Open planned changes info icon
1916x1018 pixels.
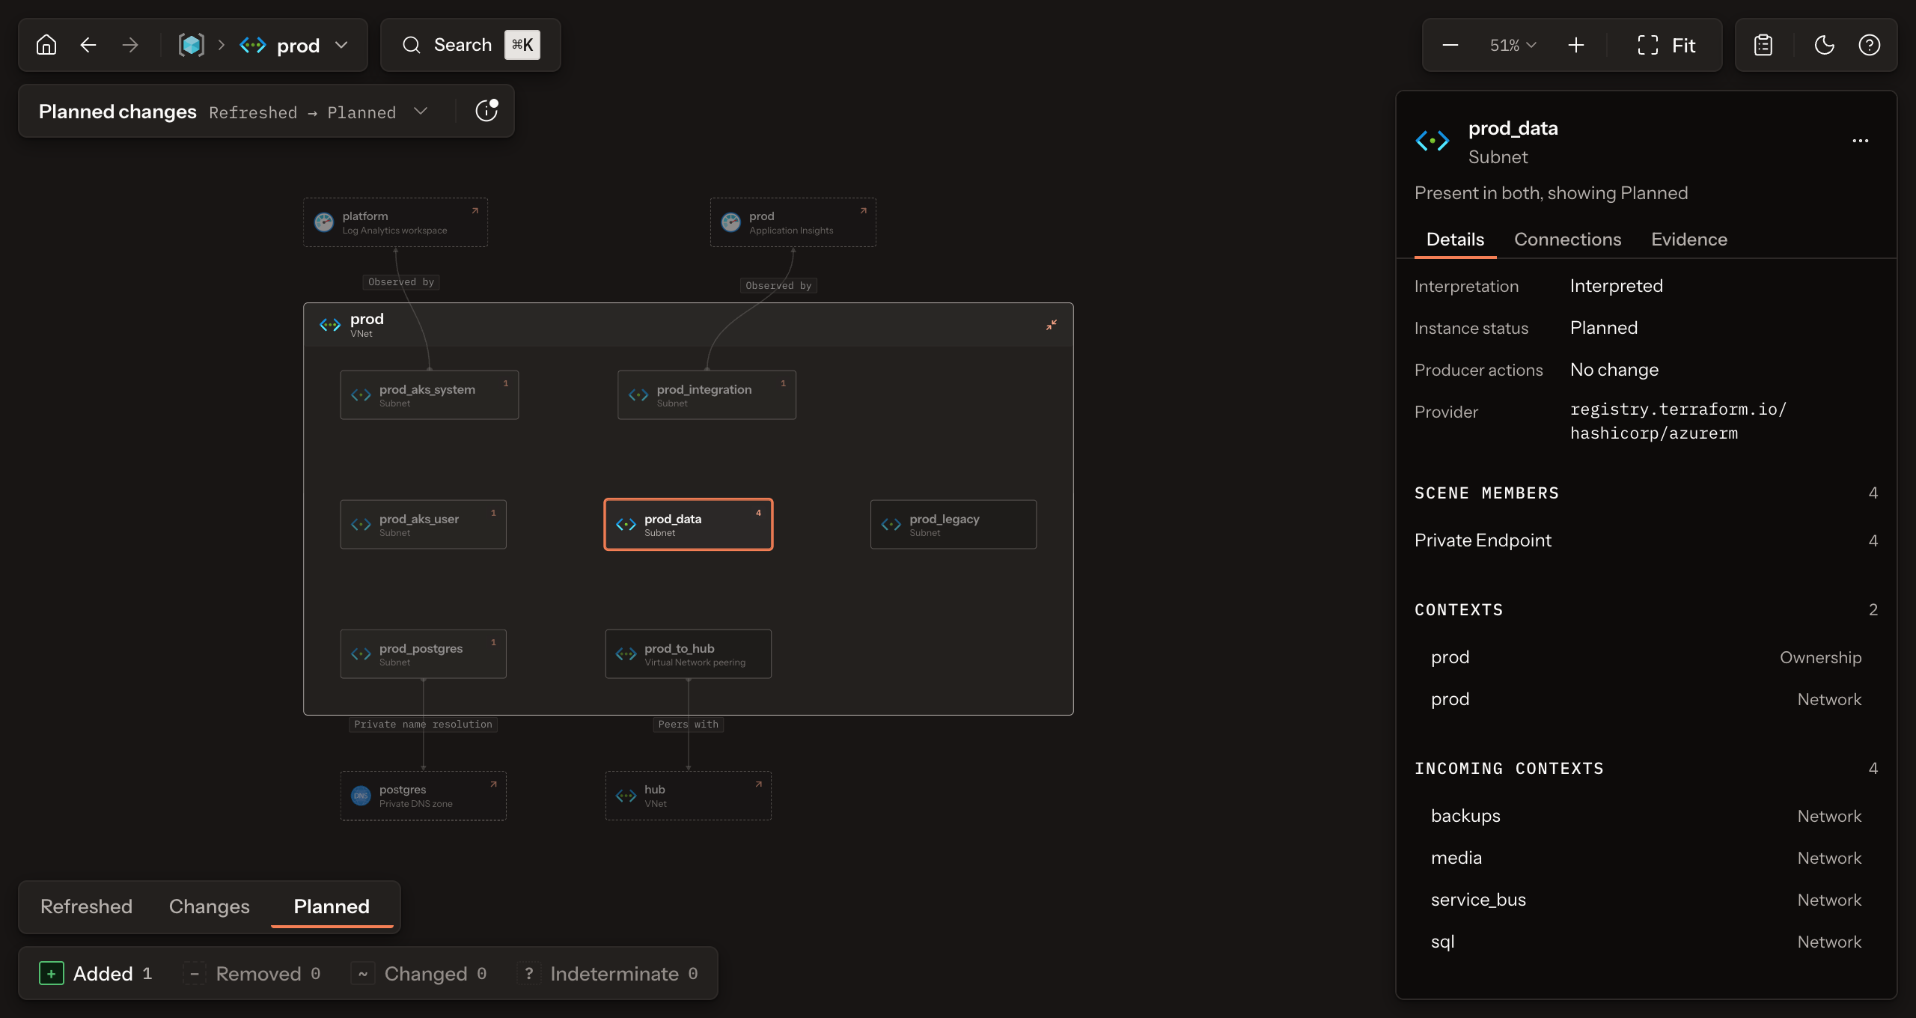tap(486, 111)
